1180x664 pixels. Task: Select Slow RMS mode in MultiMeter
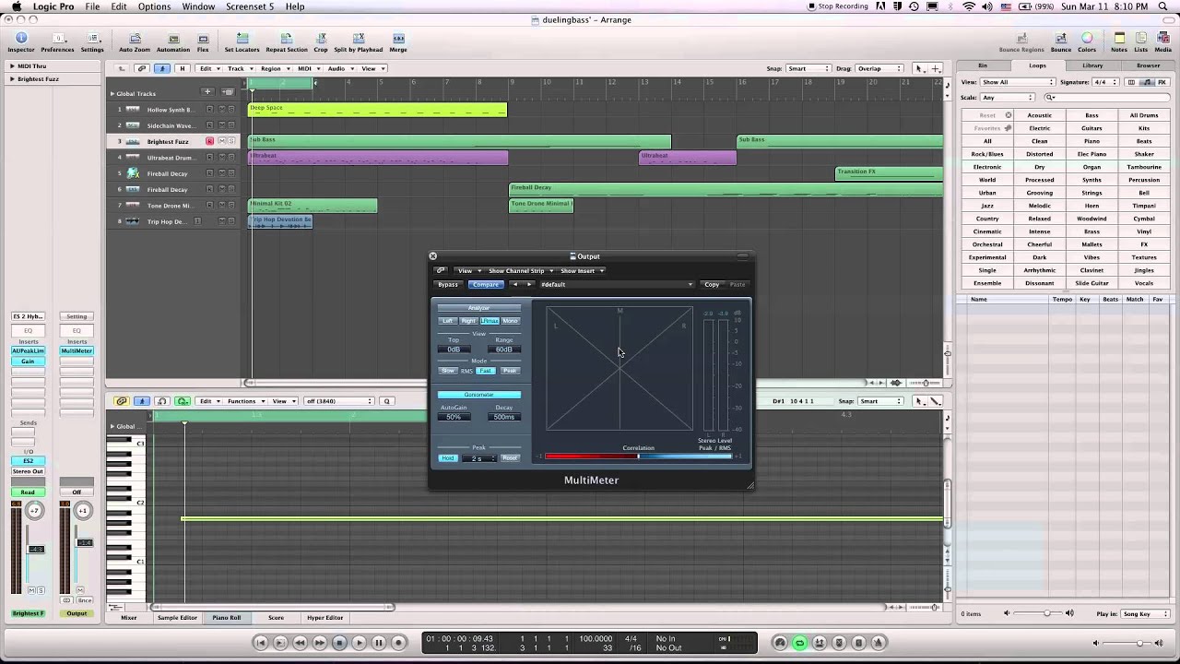(448, 371)
